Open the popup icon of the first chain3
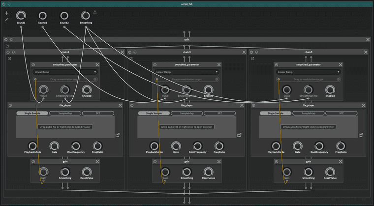Image resolution: width=374 pixels, height=206 pixels. pyautogui.click(x=9, y=59)
